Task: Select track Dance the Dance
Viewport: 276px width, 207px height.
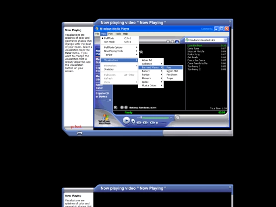Action: coord(206,60)
